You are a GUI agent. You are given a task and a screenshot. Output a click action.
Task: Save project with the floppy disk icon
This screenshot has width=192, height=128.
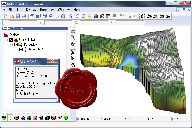pyautogui.click(x=18, y=16)
